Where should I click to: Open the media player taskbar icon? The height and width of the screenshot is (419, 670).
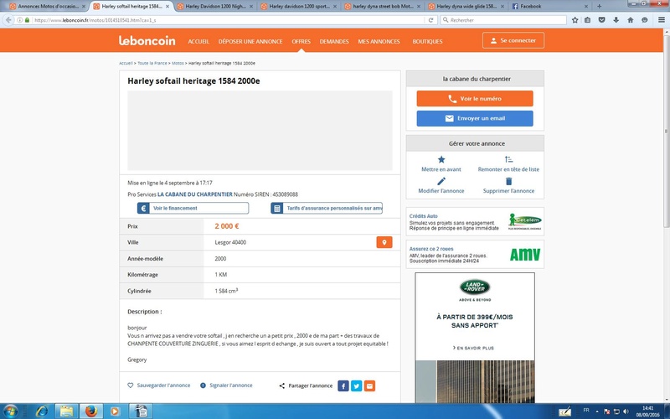pos(115,411)
